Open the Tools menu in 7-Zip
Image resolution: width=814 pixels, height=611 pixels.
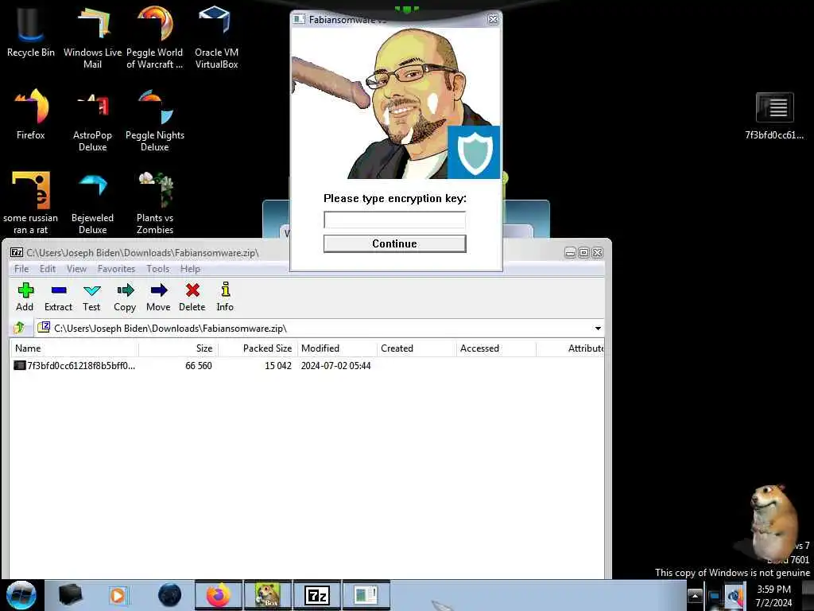158,269
